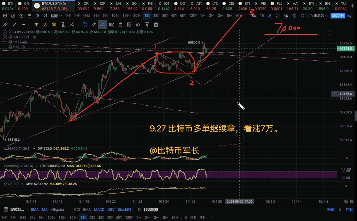
Task: Toggle the StochRSI button in bottom bar
Action: point(125,210)
